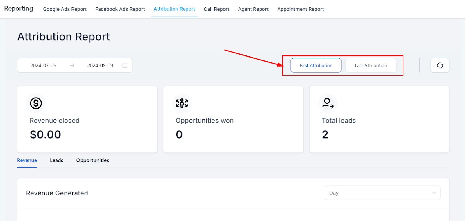Click the Revenue closed label

pyautogui.click(x=55, y=121)
